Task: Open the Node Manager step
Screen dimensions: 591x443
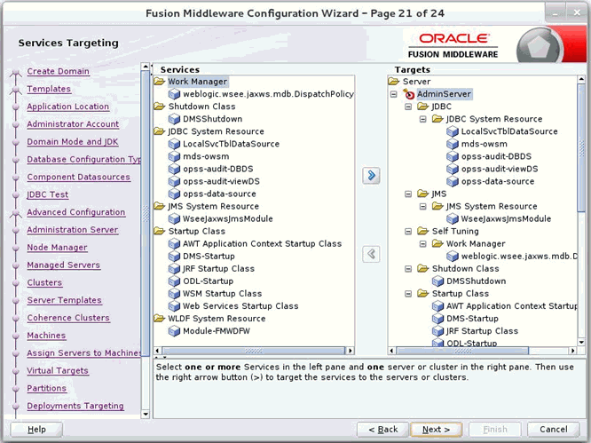Action: [x=57, y=248]
